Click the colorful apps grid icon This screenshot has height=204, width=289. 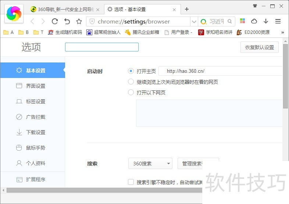point(242,21)
